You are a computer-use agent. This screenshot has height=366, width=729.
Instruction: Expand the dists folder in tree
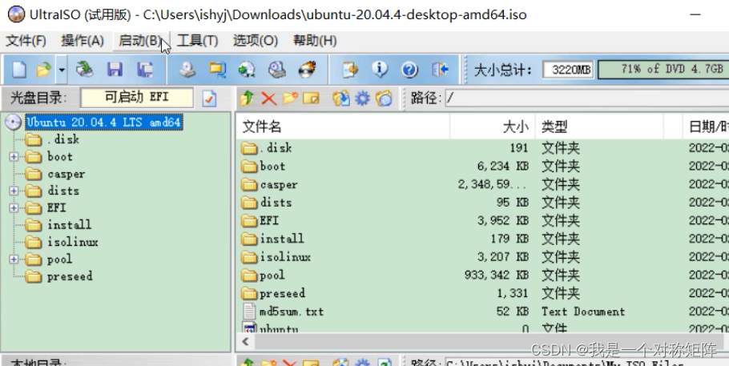(14, 191)
